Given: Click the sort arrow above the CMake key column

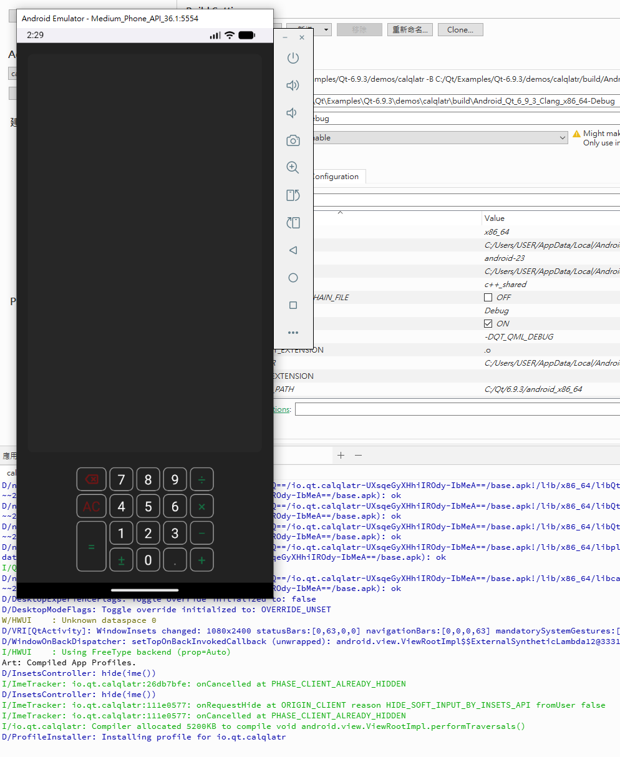Looking at the screenshot, I should point(340,213).
